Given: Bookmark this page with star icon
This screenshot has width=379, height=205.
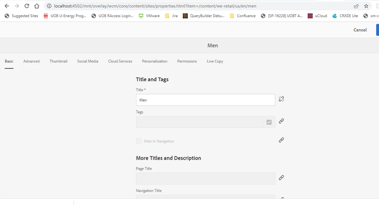Looking at the screenshot, I should (x=366, y=6).
